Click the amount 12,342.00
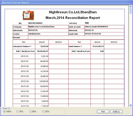The width and height of the screenshot is (133, 116). click(x=44, y=91)
